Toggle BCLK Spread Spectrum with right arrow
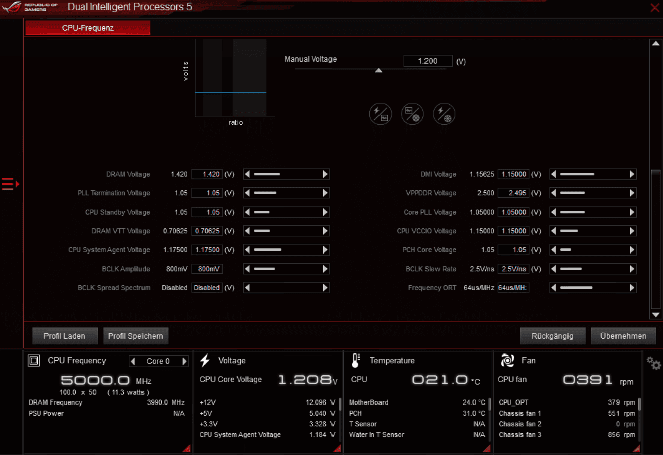Viewport: 663px width, 455px height. point(325,288)
